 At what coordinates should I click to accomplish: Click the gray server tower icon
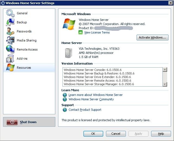point(69,53)
